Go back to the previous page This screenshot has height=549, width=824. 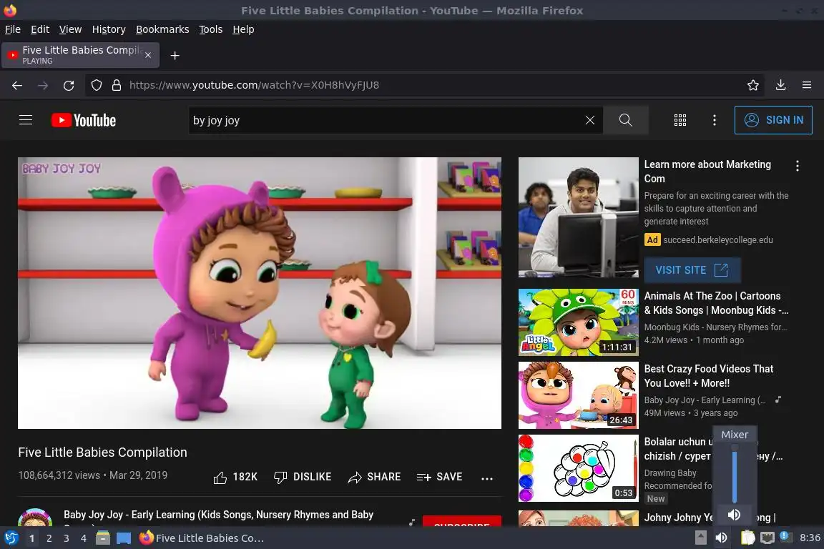click(17, 85)
